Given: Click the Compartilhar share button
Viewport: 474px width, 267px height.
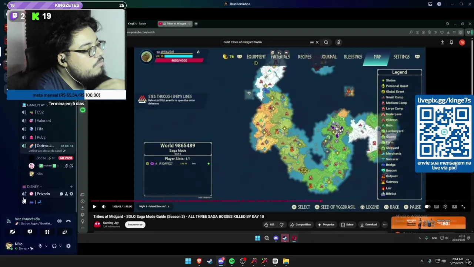Looking at the screenshot, I should tap(301, 224).
